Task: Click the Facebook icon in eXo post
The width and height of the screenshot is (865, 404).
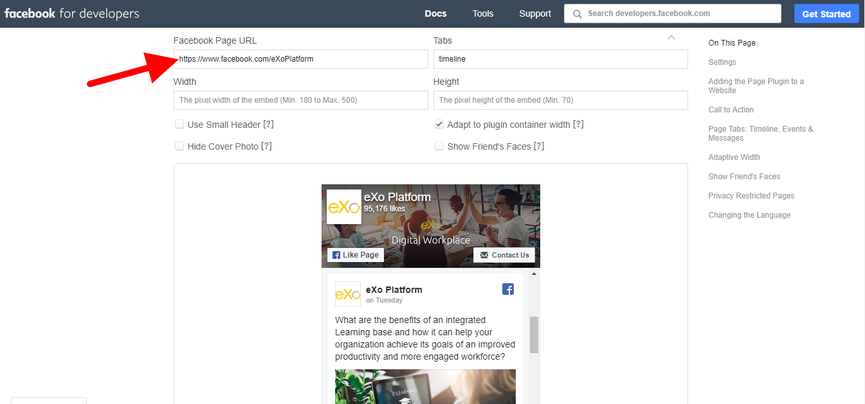Action: tap(508, 289)
